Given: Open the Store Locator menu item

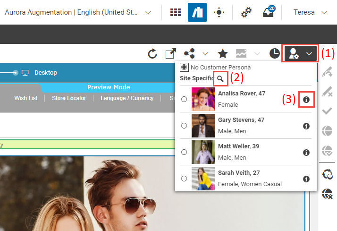Looking at the screenshot, I should point(69,98).
